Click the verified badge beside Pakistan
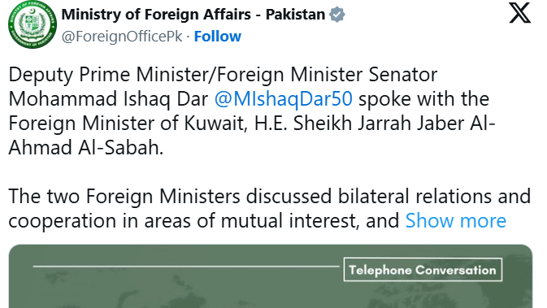The image size is (547, 308). pos(337,15)
